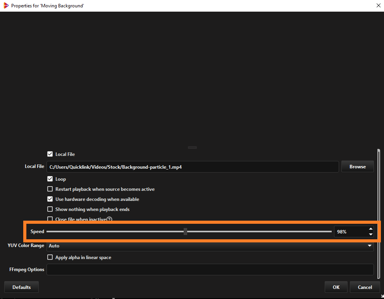Click the Defaults button
Viewport: 384px width, 299px height.
22,287
